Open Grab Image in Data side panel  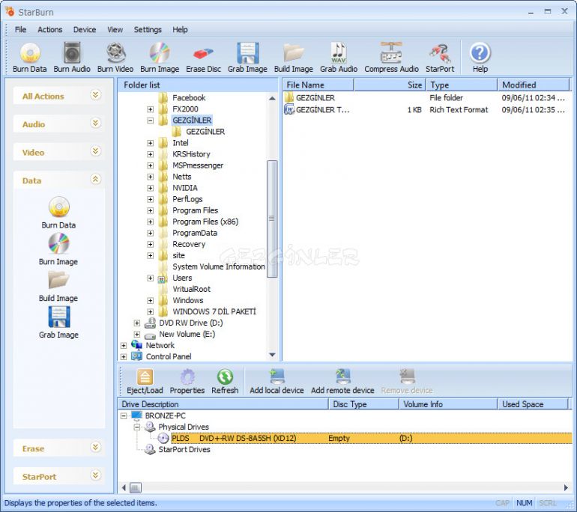(58, 323)
